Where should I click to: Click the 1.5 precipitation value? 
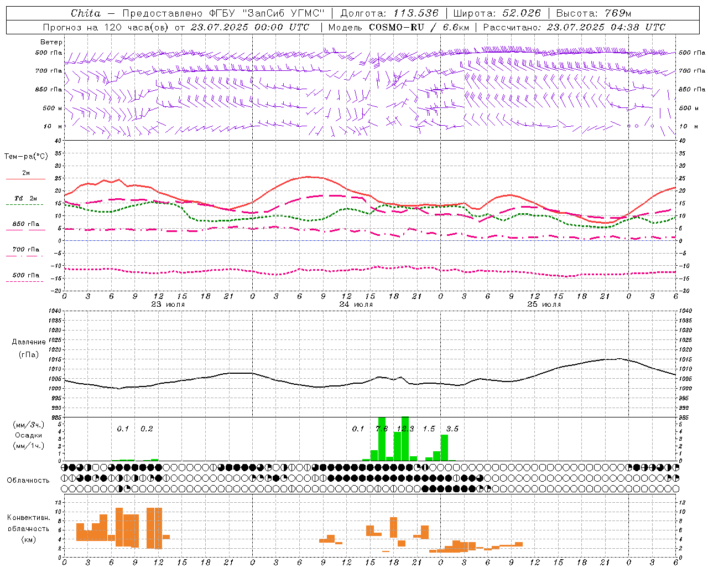pos(429,429)
